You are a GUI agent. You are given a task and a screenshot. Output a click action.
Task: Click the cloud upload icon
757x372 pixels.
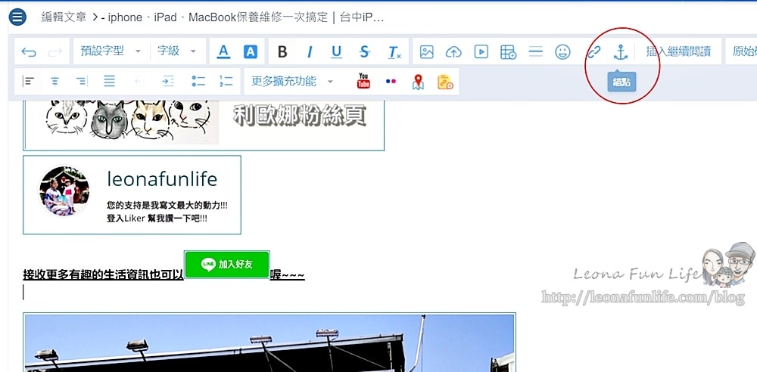click(x=453, y=52)
